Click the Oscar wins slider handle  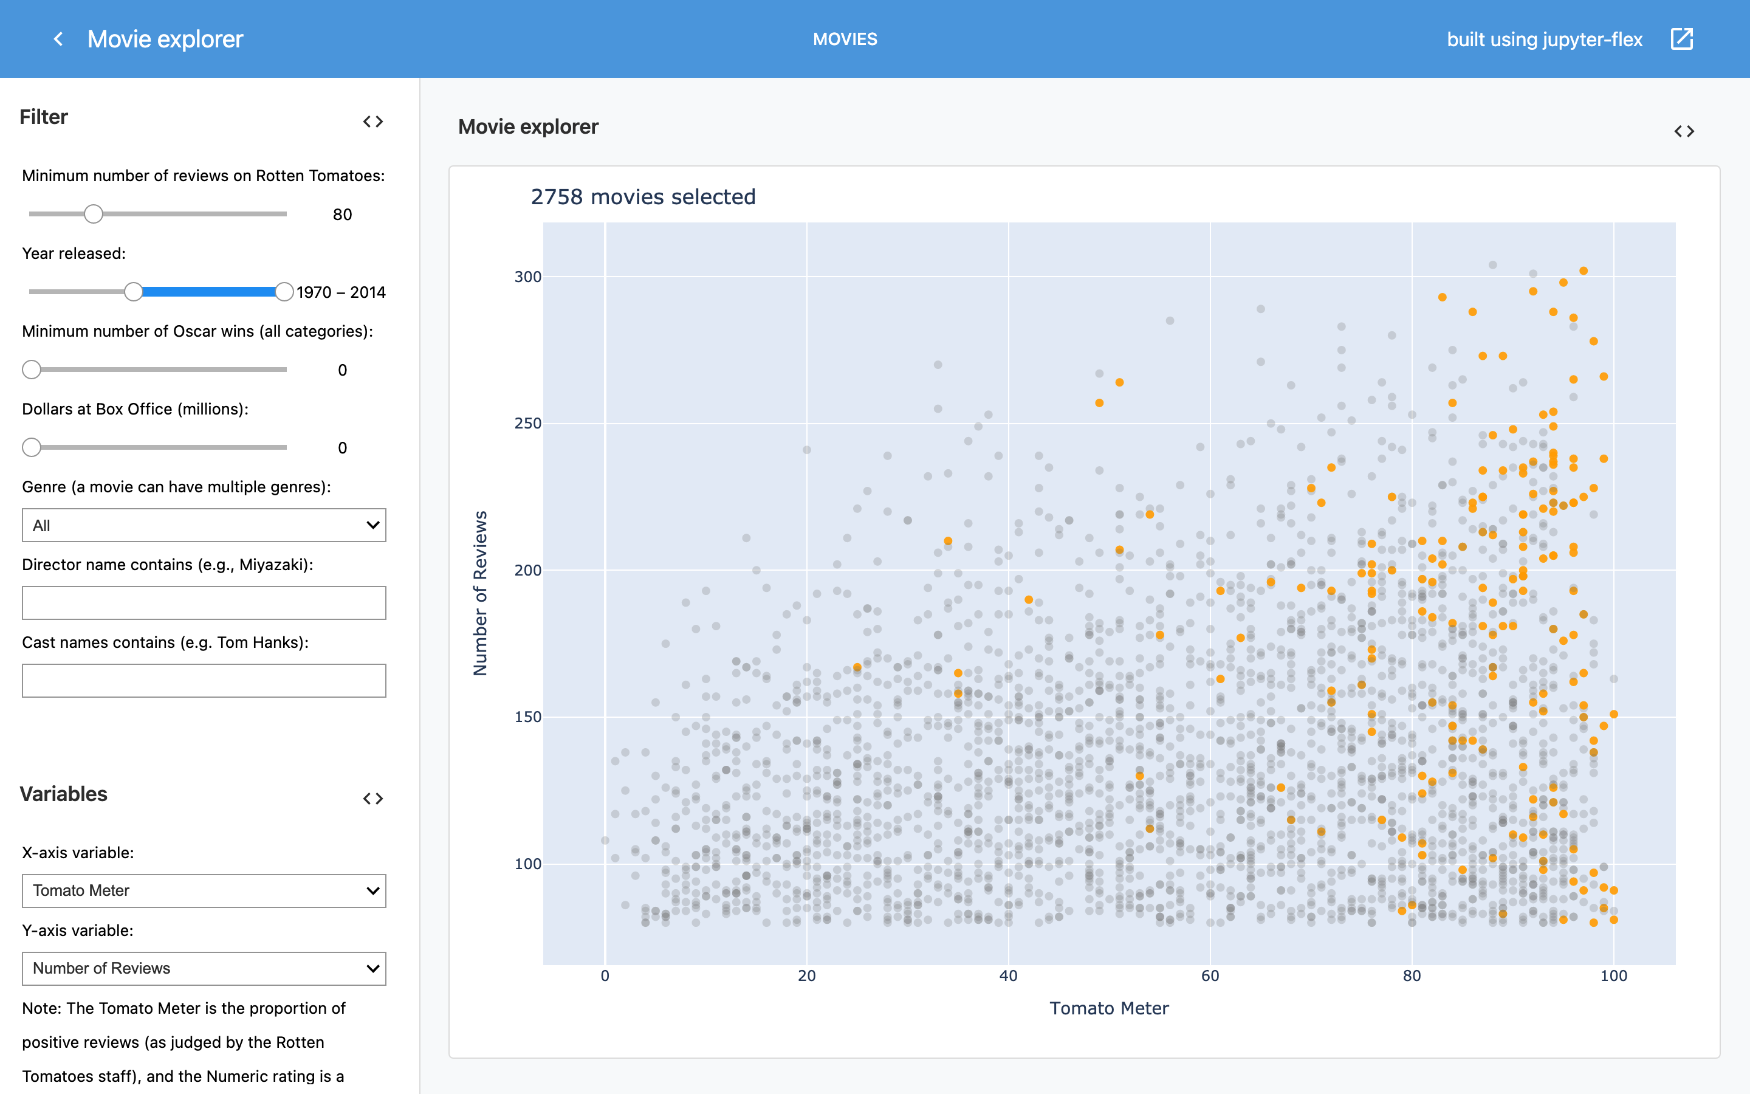coord(32,369)
